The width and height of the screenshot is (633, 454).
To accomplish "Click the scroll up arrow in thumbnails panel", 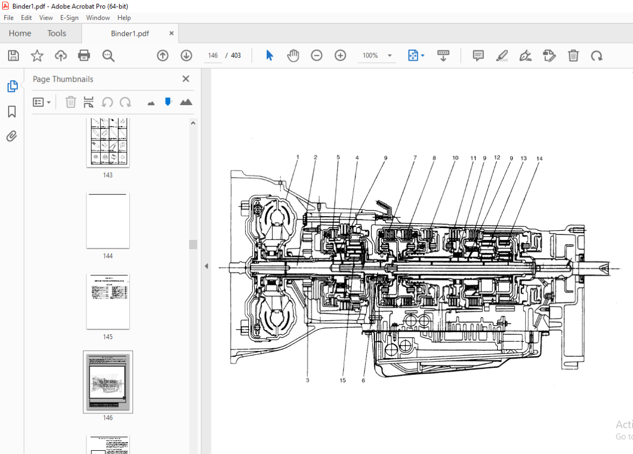I will 193,124.
